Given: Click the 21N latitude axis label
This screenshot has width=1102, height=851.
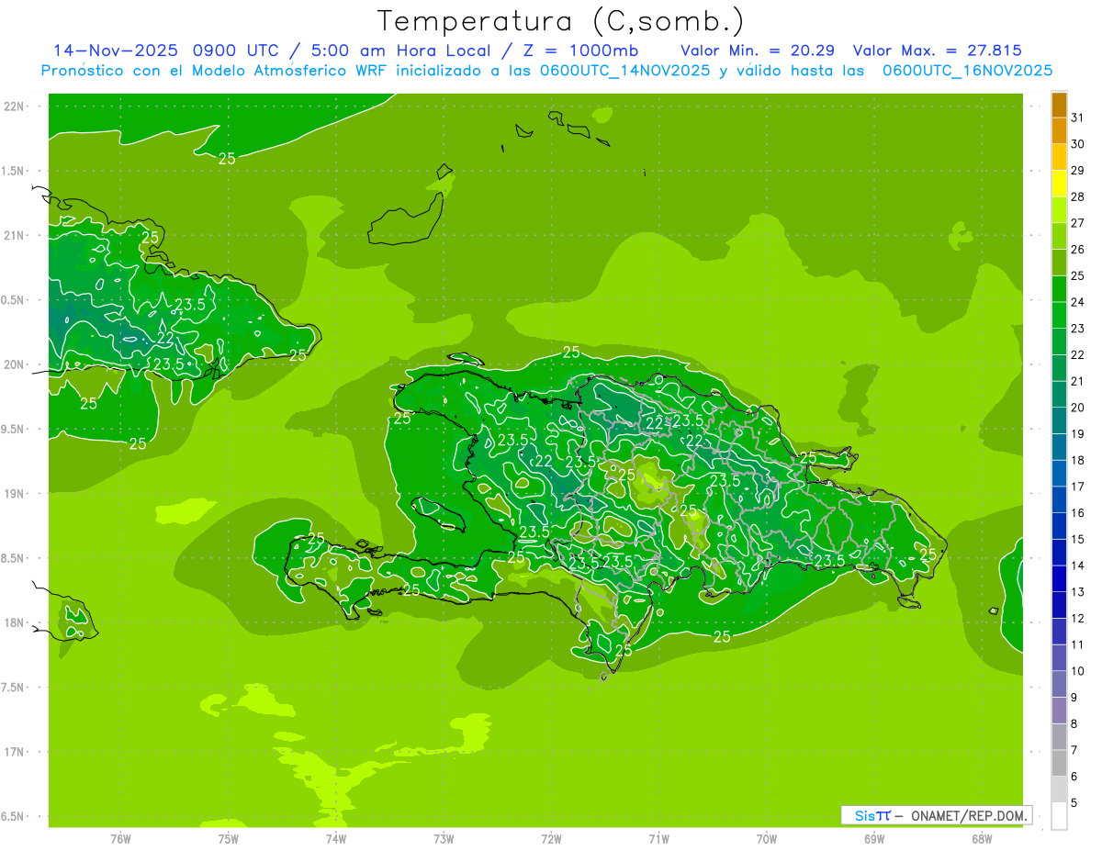Looking at the screenshot, I should click(14, 235).
